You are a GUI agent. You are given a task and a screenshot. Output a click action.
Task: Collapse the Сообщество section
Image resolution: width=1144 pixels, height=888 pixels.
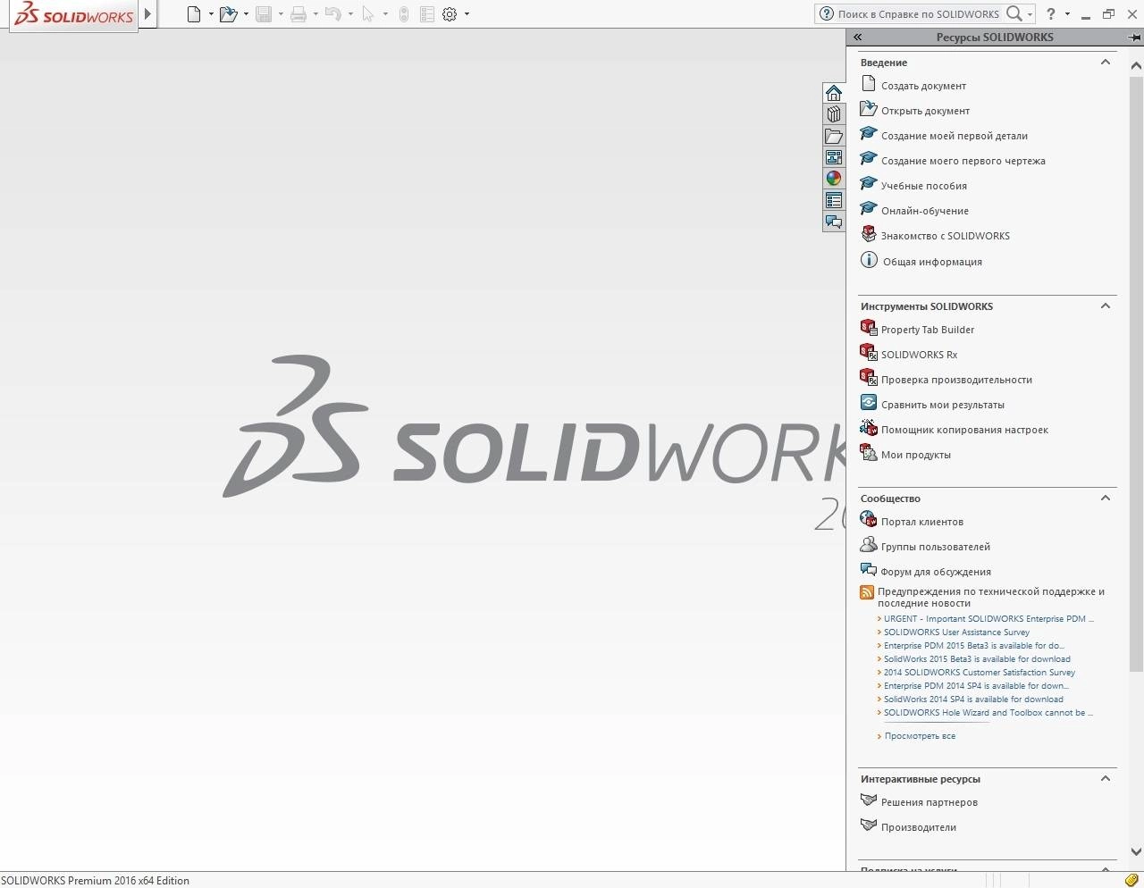click(1106, 498)
